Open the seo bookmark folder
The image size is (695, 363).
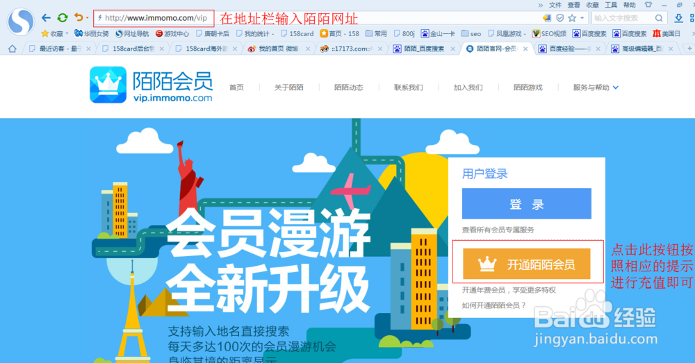pos(471,33)
